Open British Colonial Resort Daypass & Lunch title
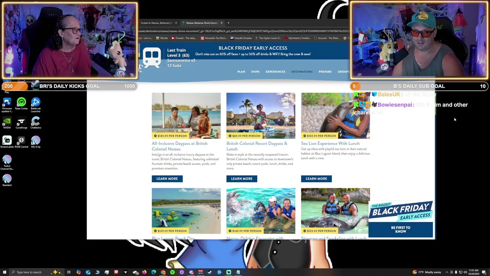The width and height of the screenshot is (490, 276). click(x=256, y=146)
